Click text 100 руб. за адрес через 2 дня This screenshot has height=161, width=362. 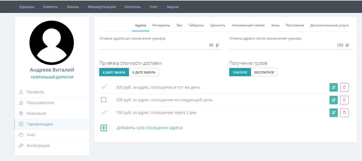156,113
